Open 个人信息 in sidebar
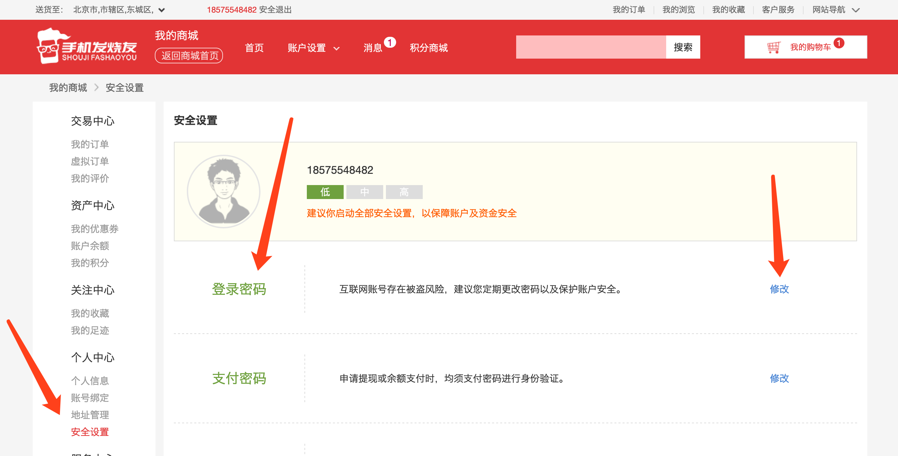 click(90, 380)
